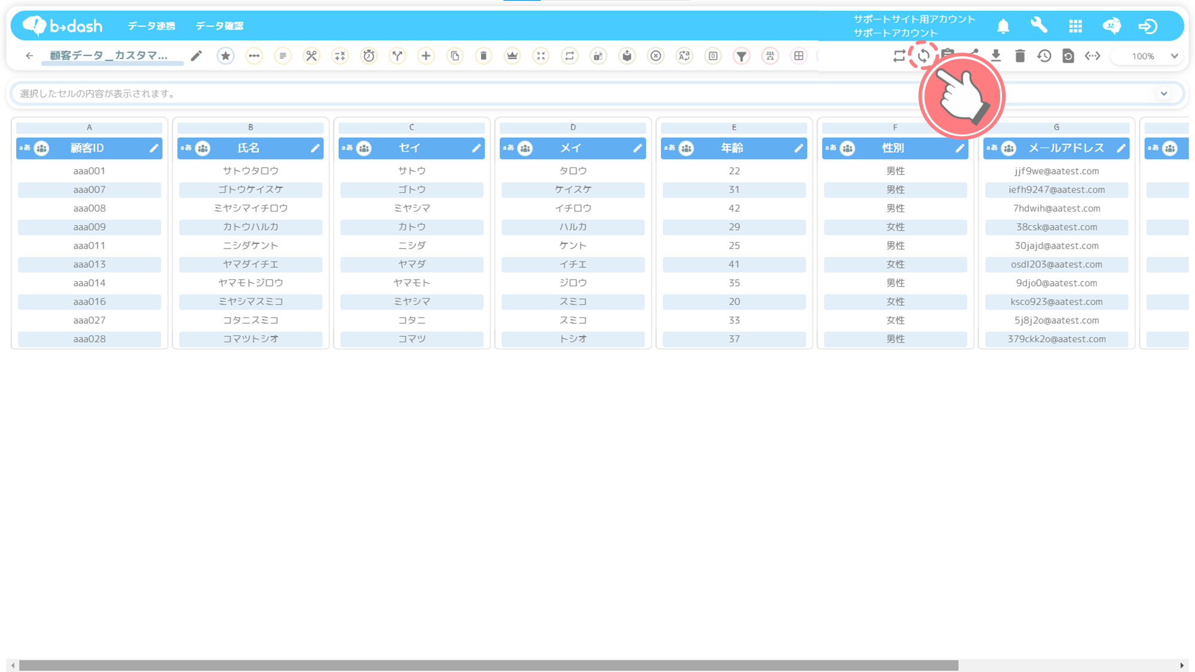This screenshot has height=672, width=1195.
Task: Open the notifications bell
Action: tap(1003, 26)
